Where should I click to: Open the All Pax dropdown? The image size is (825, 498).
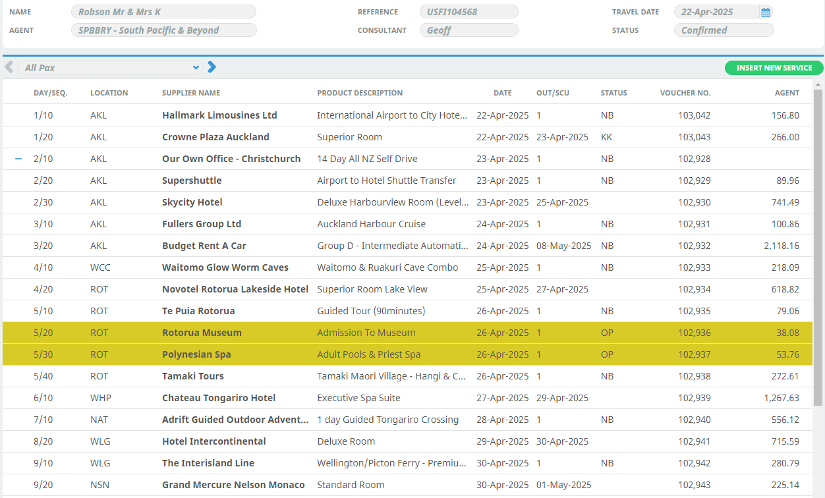(110, 68)
